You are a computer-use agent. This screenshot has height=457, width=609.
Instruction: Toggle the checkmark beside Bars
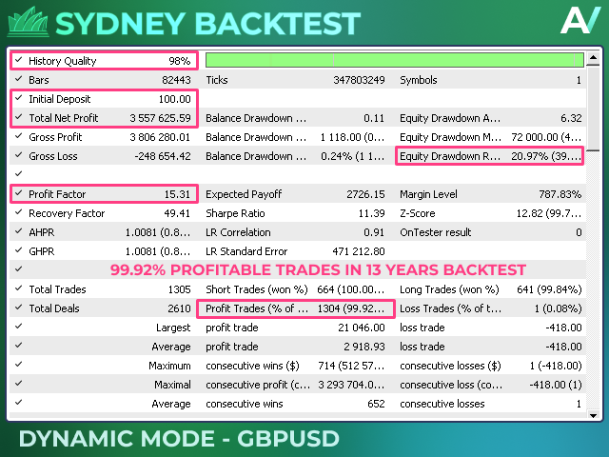coord(18,79)
